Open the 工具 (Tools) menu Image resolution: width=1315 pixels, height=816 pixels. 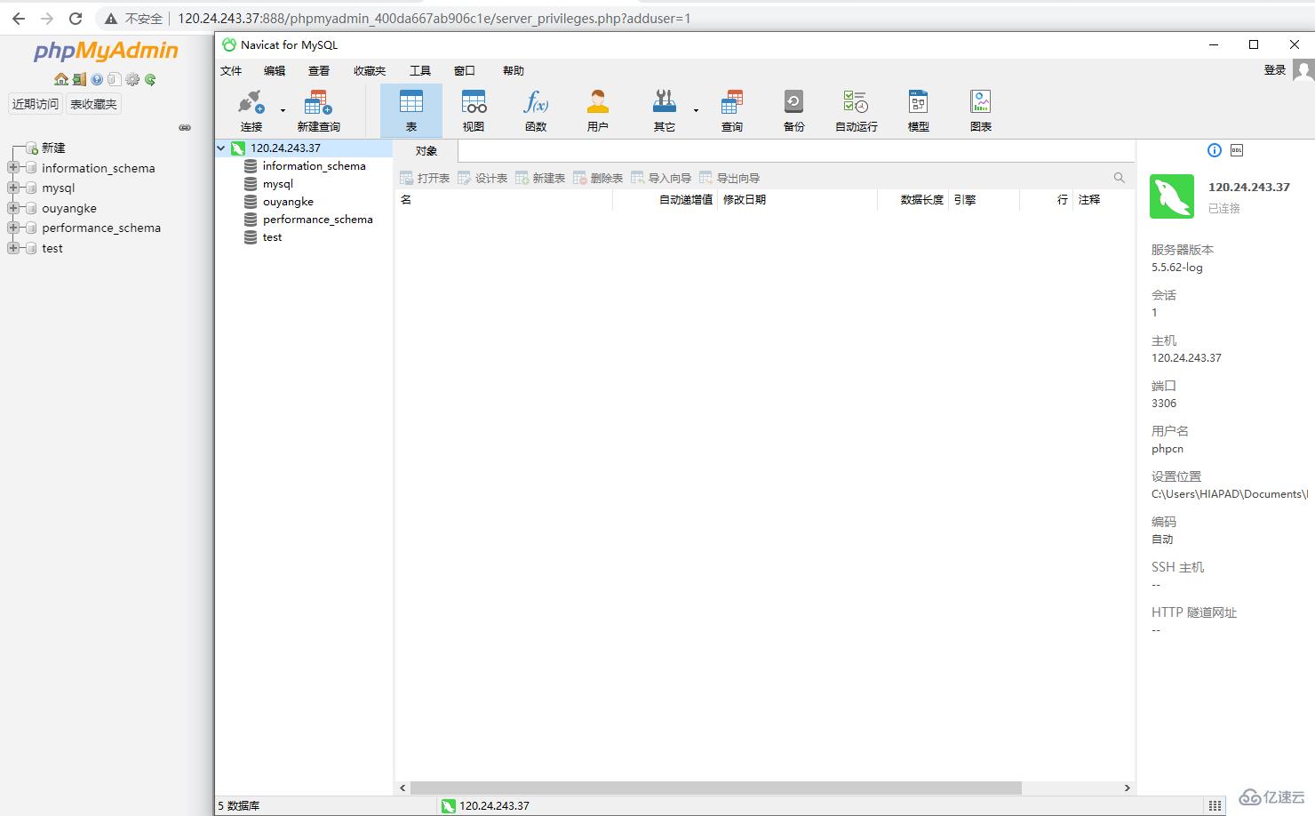click(x=420, y=71)
